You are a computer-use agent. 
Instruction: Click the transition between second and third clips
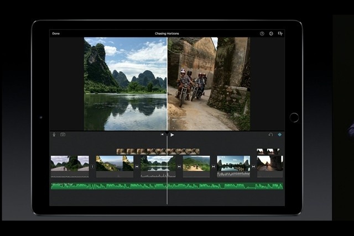point(137,166)
